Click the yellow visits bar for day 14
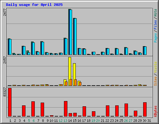The height and width of the screenshot is (124, 159). 70,71
